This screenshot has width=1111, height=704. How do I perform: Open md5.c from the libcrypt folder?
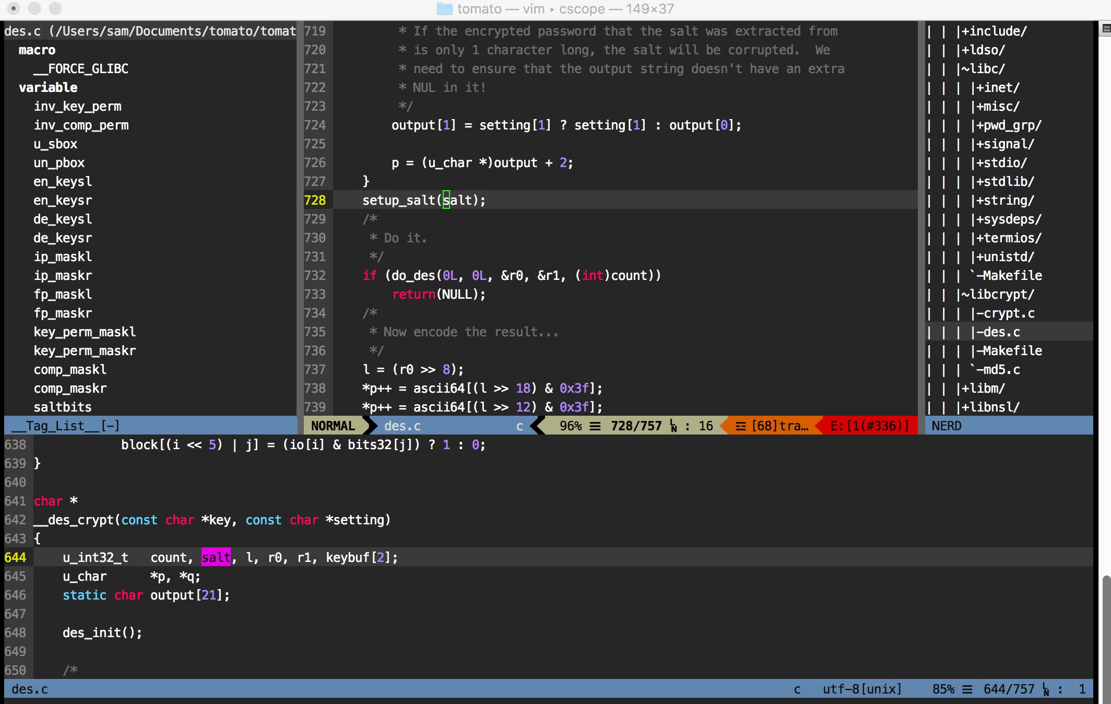(1001, 370)
